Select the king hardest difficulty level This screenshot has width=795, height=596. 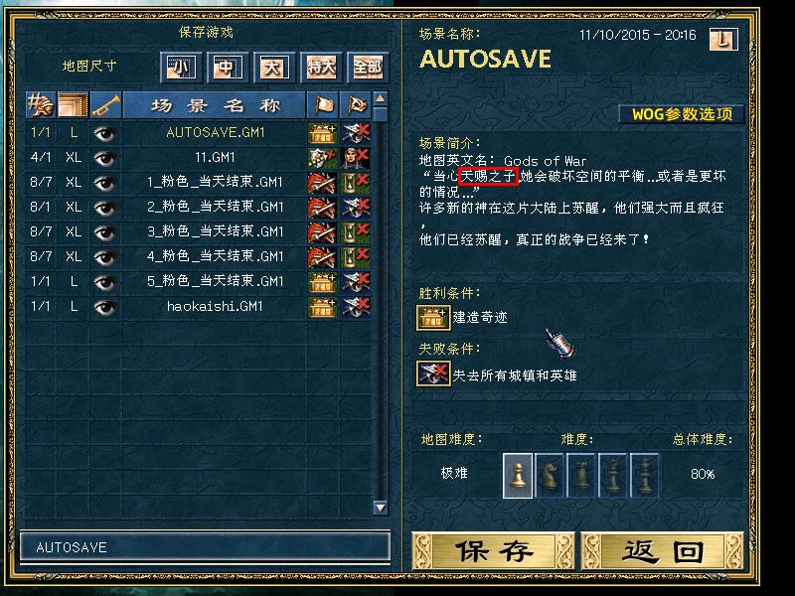(x=644, y=476)
